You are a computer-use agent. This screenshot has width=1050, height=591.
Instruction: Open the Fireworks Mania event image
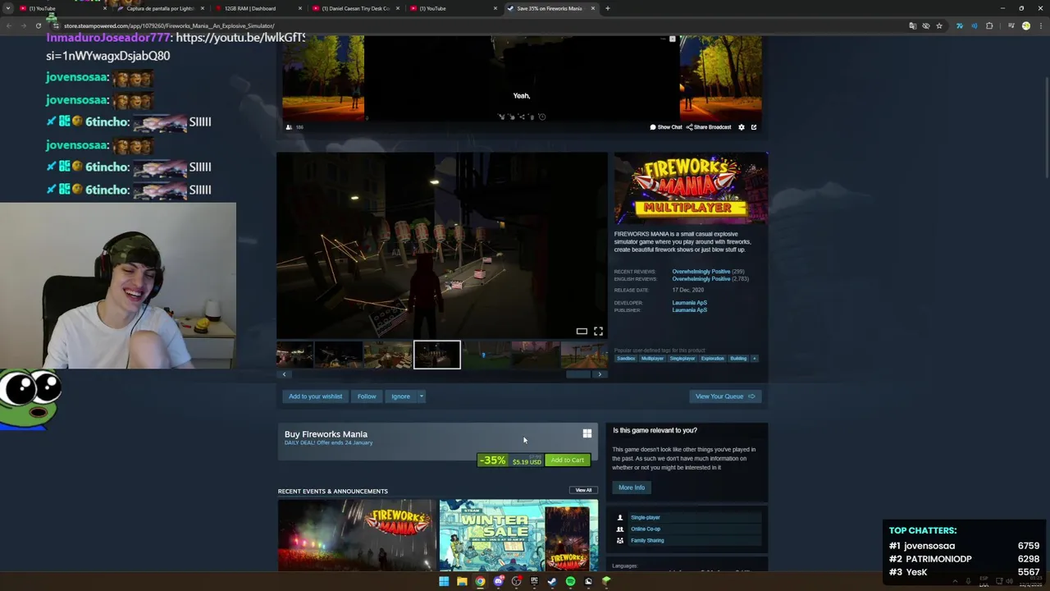(357, 535)
